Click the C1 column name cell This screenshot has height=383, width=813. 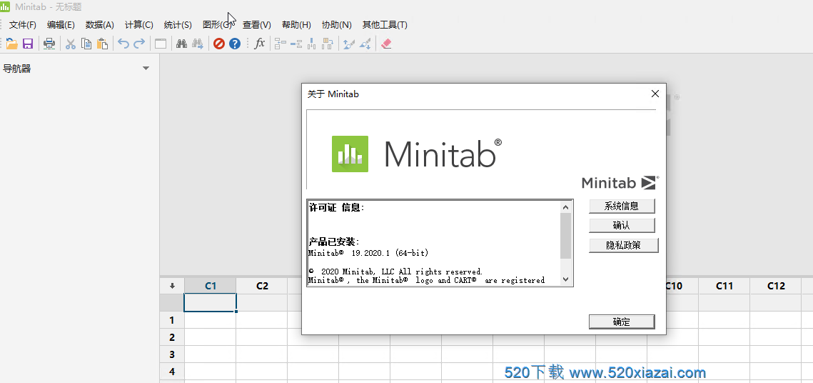[x=211, y=302]
